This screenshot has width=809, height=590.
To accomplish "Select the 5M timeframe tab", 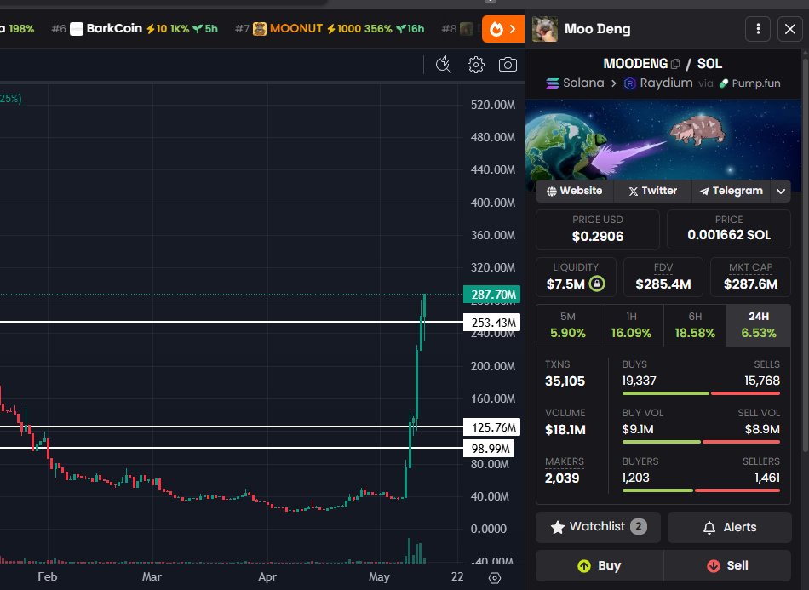I will point(568,325).
